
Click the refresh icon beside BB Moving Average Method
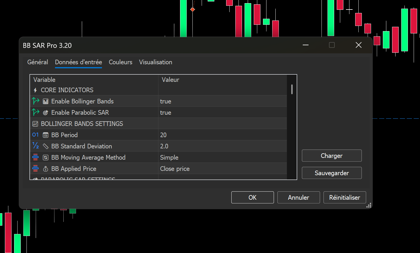point(46,157)
